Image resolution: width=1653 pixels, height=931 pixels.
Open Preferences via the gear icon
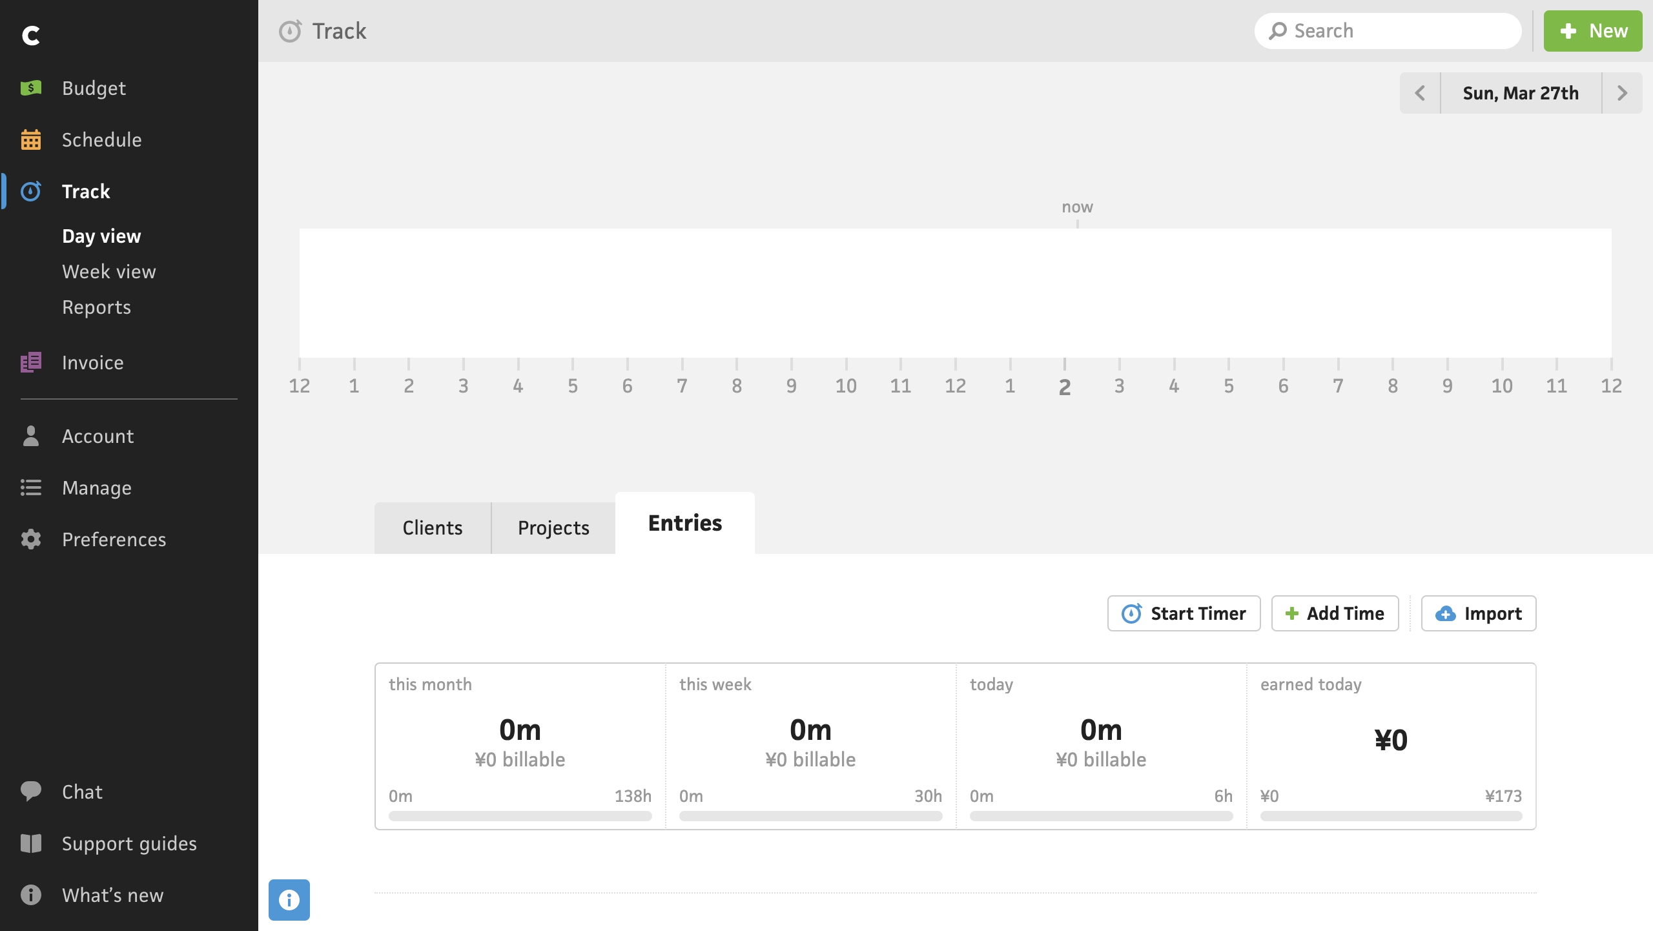(x=30, y=539)
